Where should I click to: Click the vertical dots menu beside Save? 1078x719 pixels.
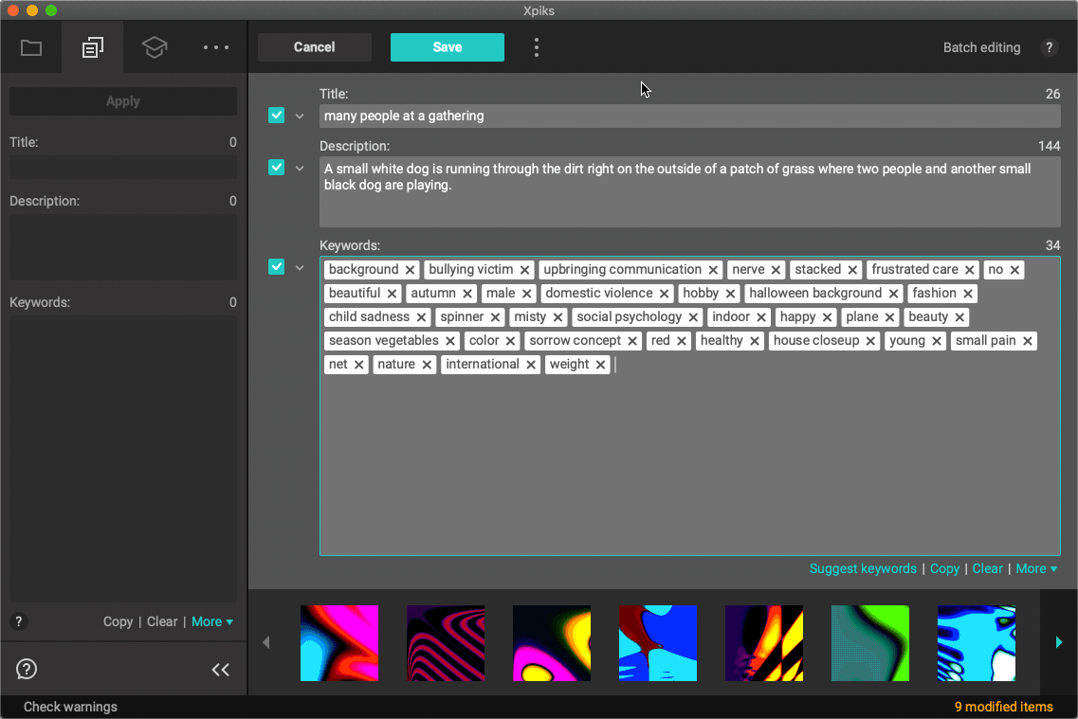click(537, 47)
